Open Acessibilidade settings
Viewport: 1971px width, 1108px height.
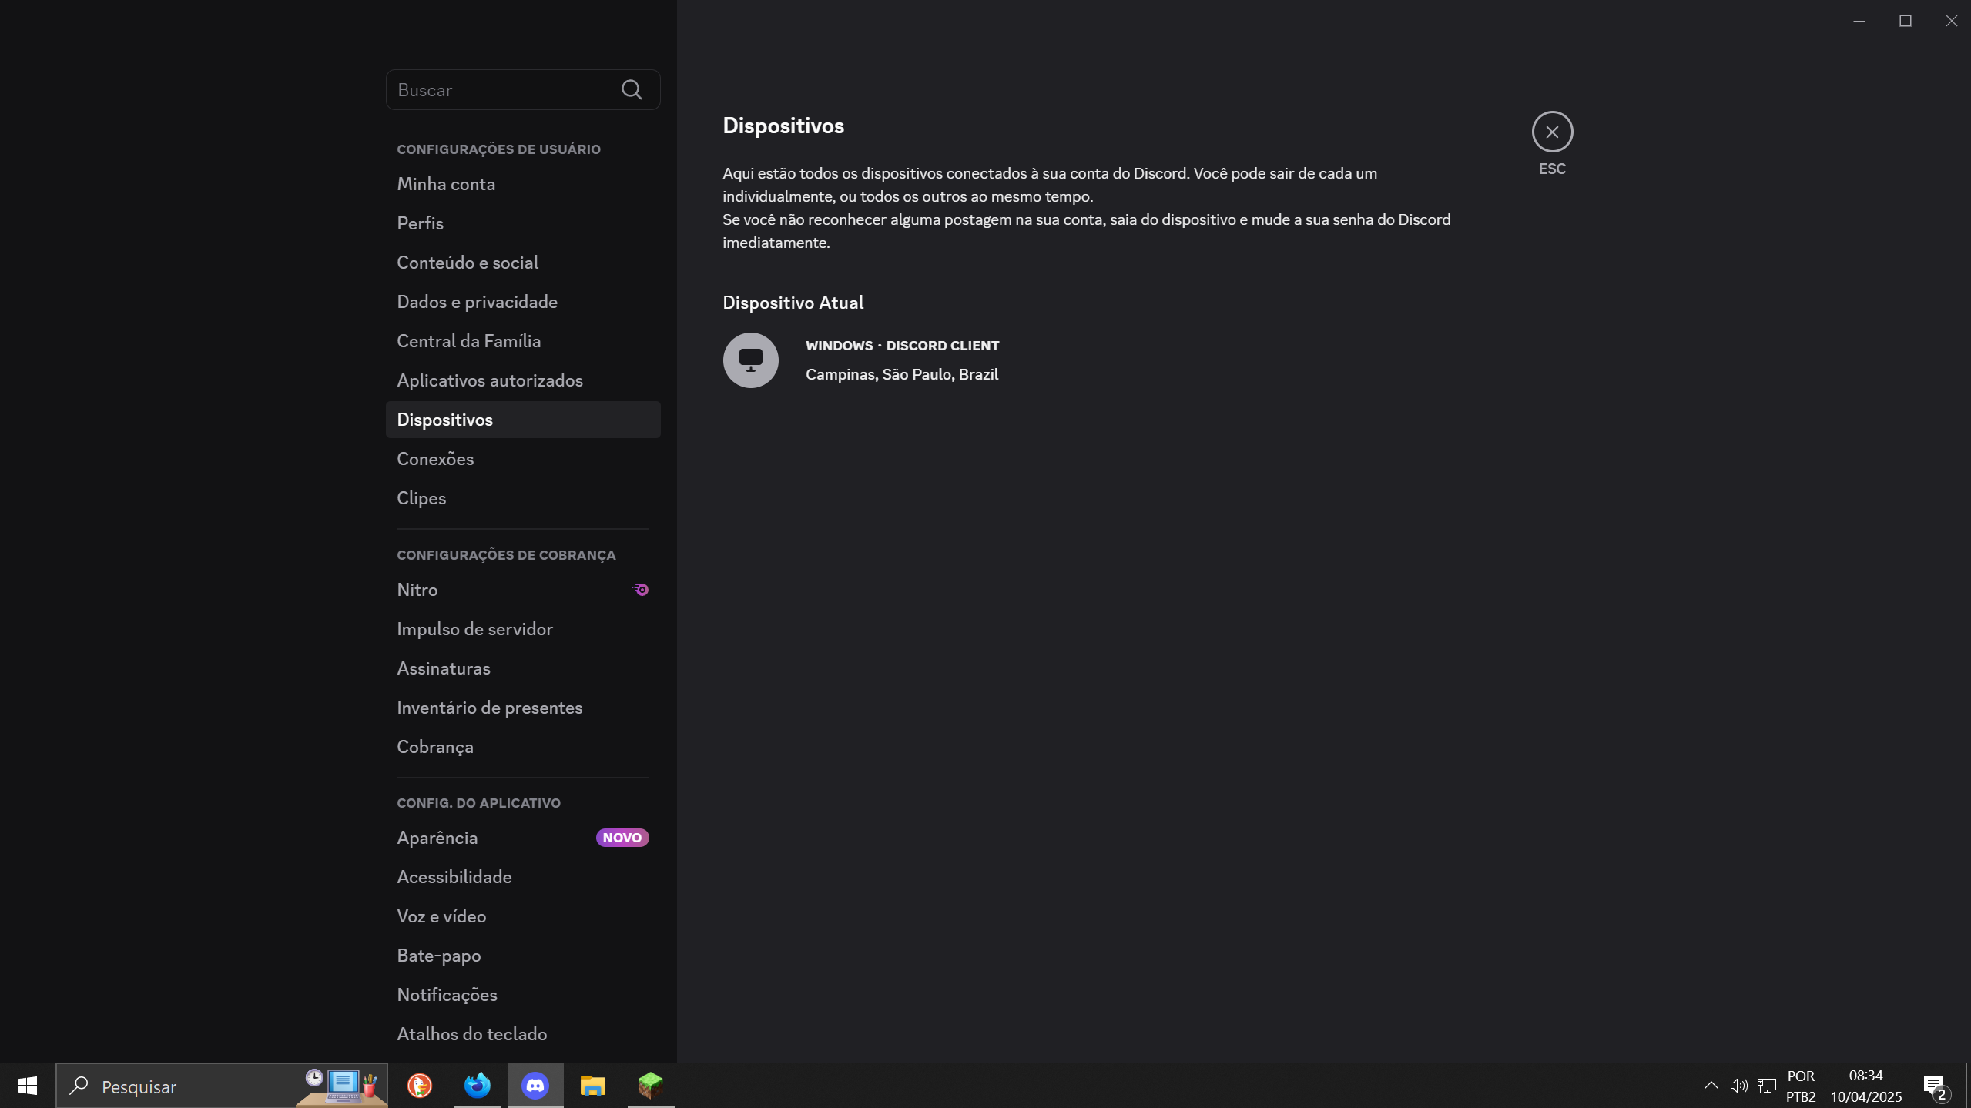(523, 877)
